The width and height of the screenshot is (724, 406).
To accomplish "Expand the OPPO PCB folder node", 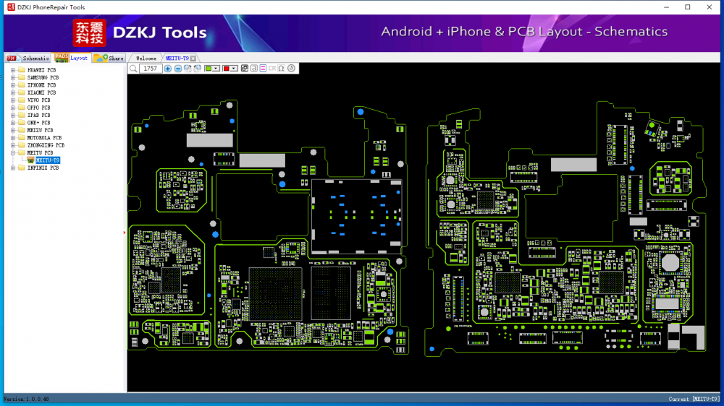I will coord(13,108).
